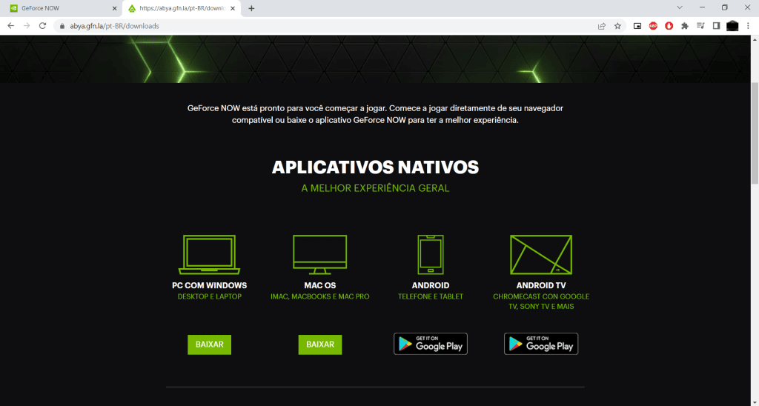Open Google Play badge under Android TV
The height and width of the screenshot is (406, 759).
[x=541, y=344]
